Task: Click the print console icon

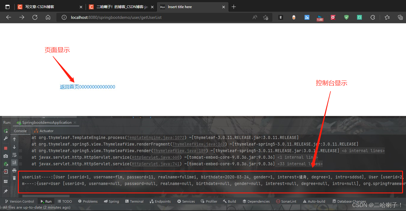Action: pos(14,170)
